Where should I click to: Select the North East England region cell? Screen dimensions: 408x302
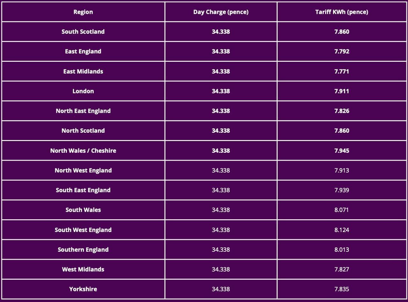tap(83, 111)
